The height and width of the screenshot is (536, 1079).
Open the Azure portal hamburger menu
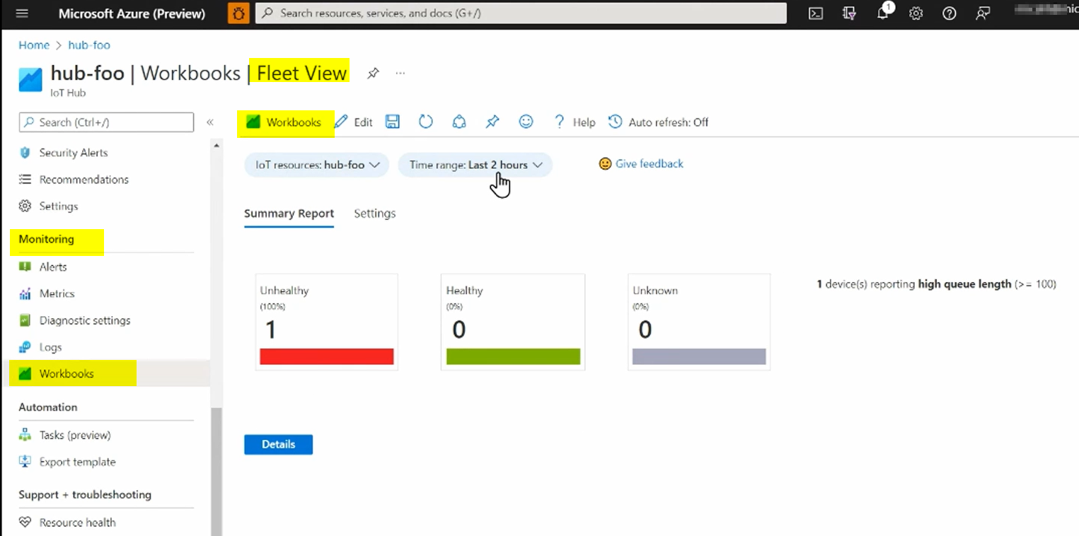[21, 13]
